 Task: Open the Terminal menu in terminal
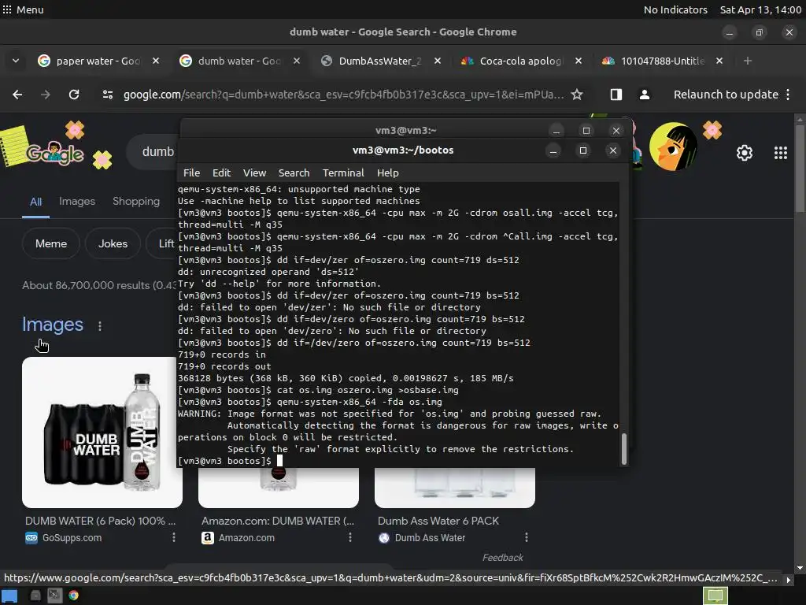(343, 173)
